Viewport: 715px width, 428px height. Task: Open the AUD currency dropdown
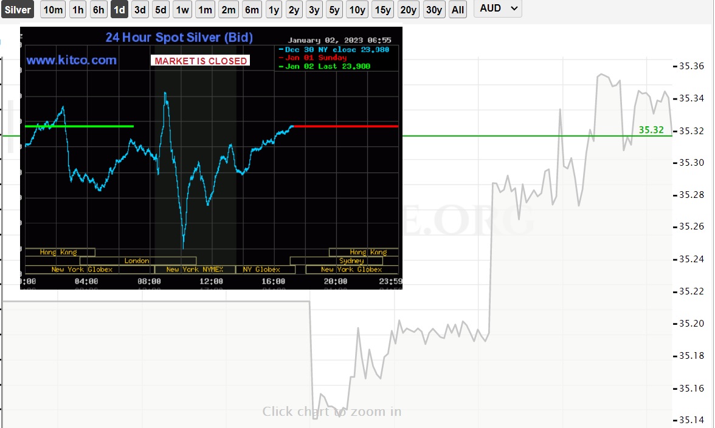(497, 9)
